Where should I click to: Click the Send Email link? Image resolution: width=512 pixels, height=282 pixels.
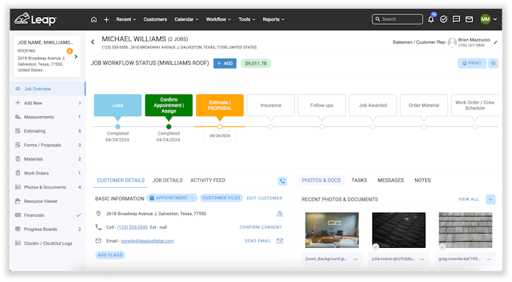tap(257, 241)
